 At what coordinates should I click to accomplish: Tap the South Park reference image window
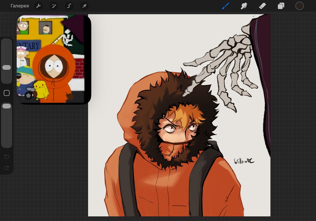(x=54, y=59)
